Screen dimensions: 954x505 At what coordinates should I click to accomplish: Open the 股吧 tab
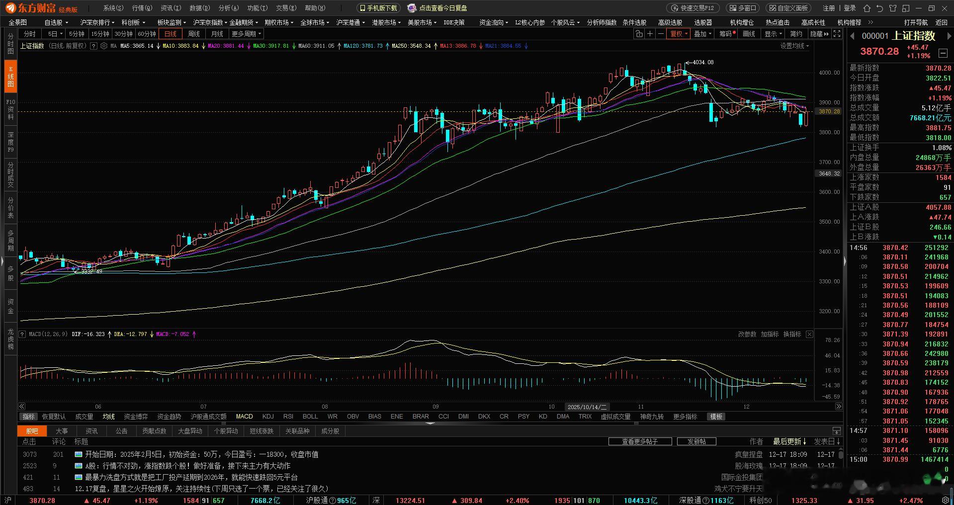point(32,431)
